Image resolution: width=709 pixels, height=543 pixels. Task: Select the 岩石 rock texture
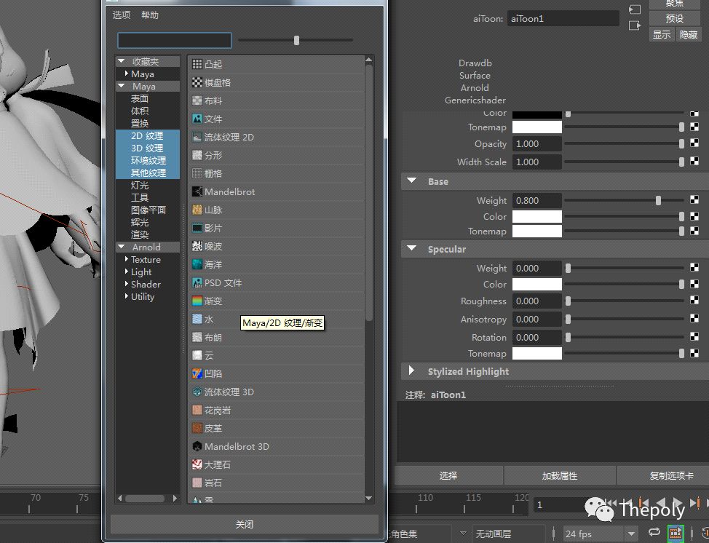(x=277, y=483)
